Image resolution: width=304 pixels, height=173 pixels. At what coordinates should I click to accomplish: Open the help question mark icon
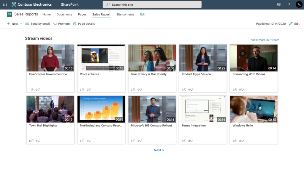tap(289, 4)
